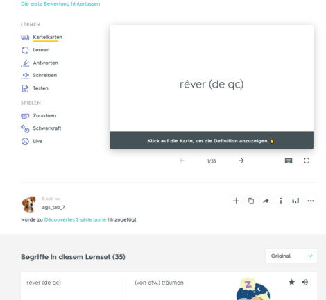Go back to previous flashcard arrow
The height and width of the screenshot is (300, 326).
tap(182, 160)
